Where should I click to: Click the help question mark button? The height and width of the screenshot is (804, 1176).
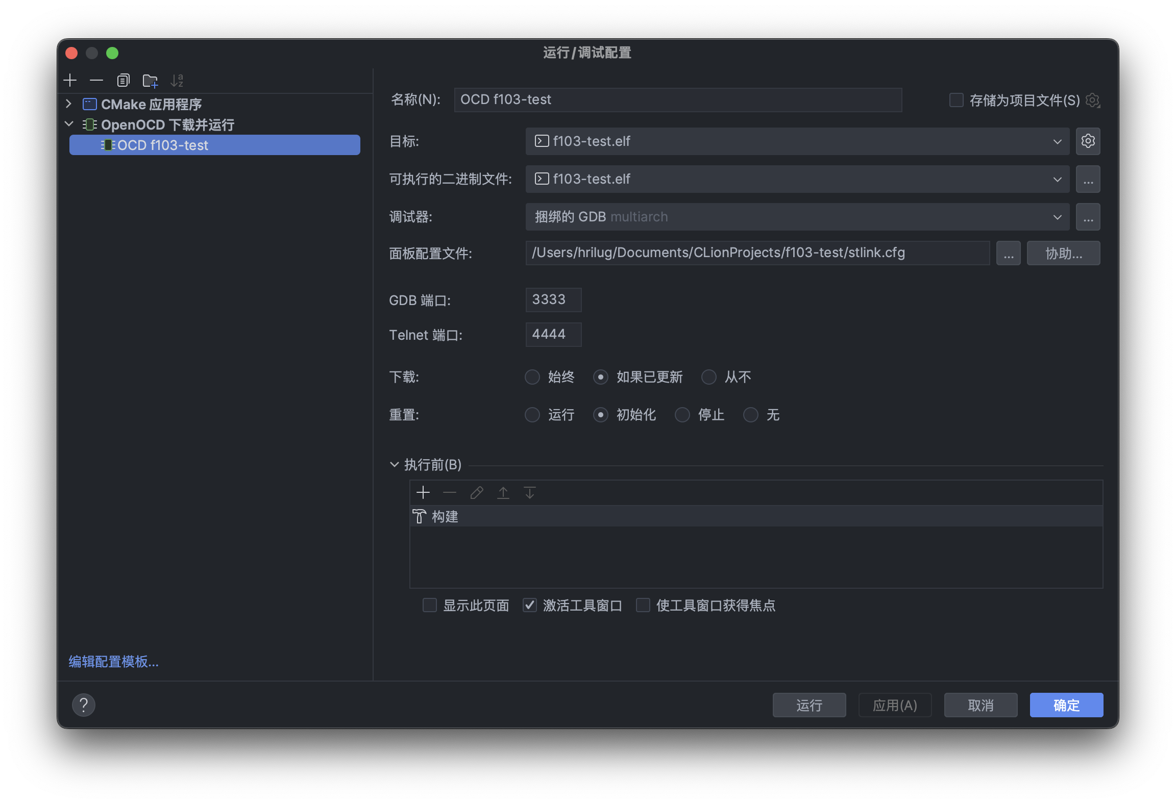(84, 705)
